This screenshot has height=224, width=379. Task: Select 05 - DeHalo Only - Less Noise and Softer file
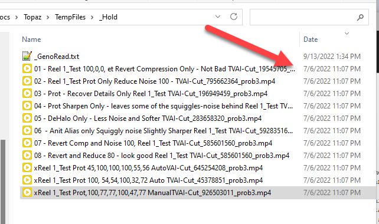(148, 118)
